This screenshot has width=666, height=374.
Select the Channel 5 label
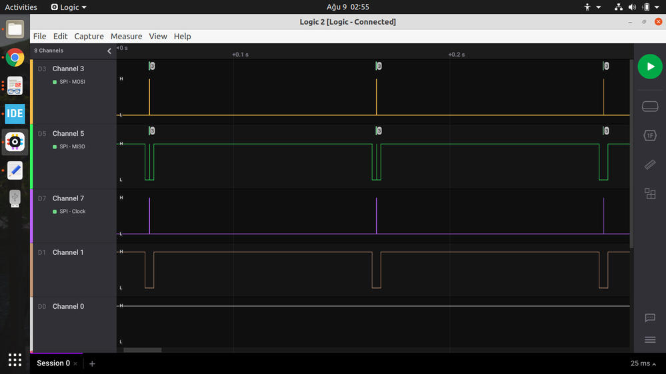(x=68, y=134)
